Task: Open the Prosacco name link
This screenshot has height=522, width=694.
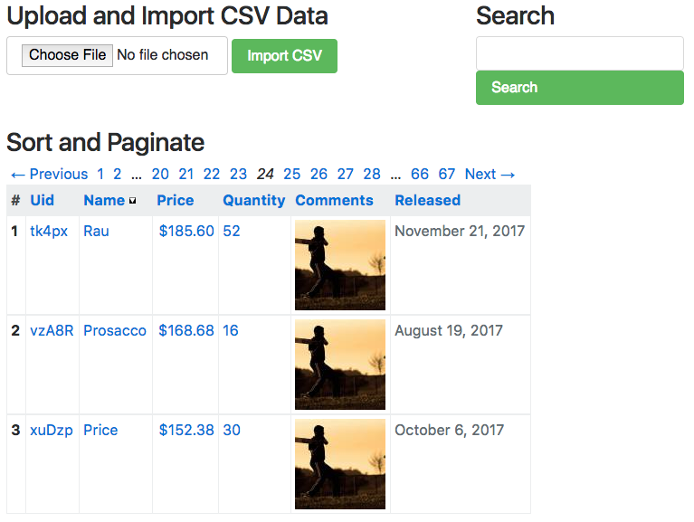Action: [115, 331]
